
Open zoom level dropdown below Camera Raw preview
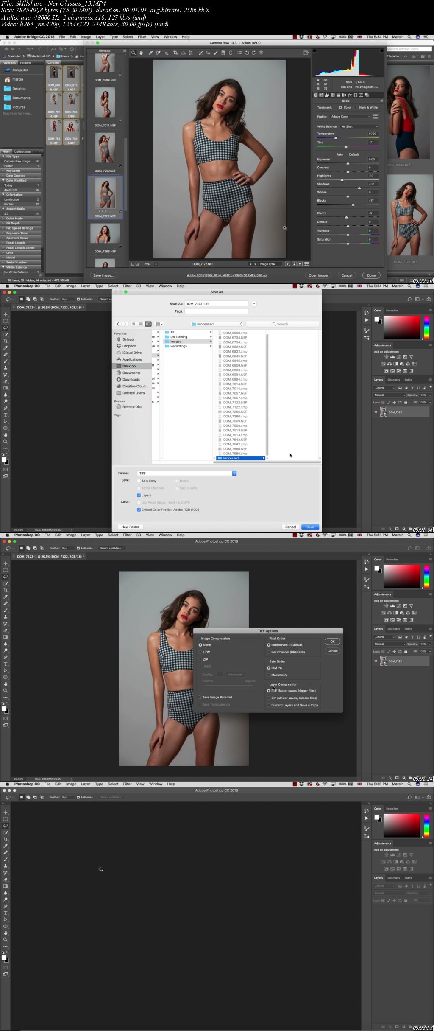pyautogui.click(x=156, y=264)
